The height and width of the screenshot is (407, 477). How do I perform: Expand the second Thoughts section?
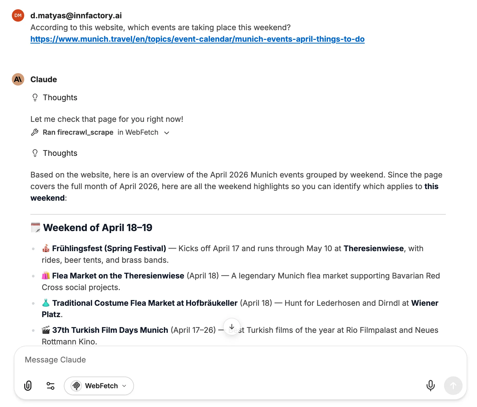pyautogui.click(x=60, y=153)
